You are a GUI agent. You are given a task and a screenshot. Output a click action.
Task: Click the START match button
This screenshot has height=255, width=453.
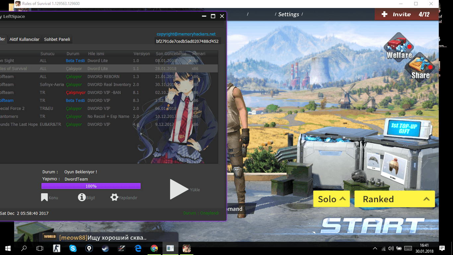[373, 226]
